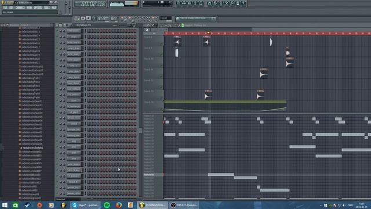Mute playlist Track 8 switch
371x209 pixels.
tap(162, 44)
